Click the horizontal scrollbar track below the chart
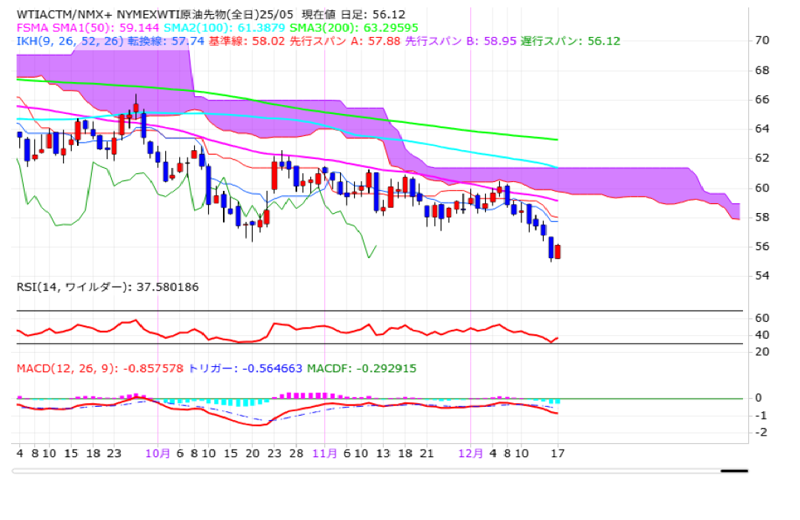 coord(370,470)
